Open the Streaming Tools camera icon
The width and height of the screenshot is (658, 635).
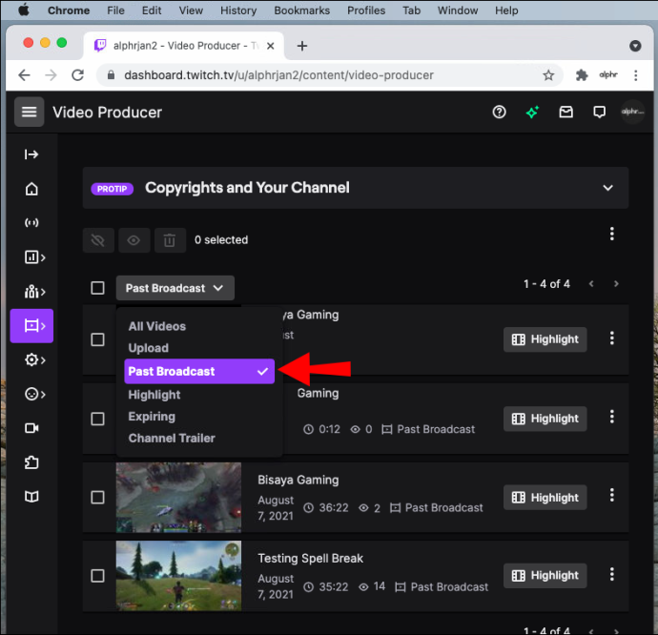pos(31,428)
